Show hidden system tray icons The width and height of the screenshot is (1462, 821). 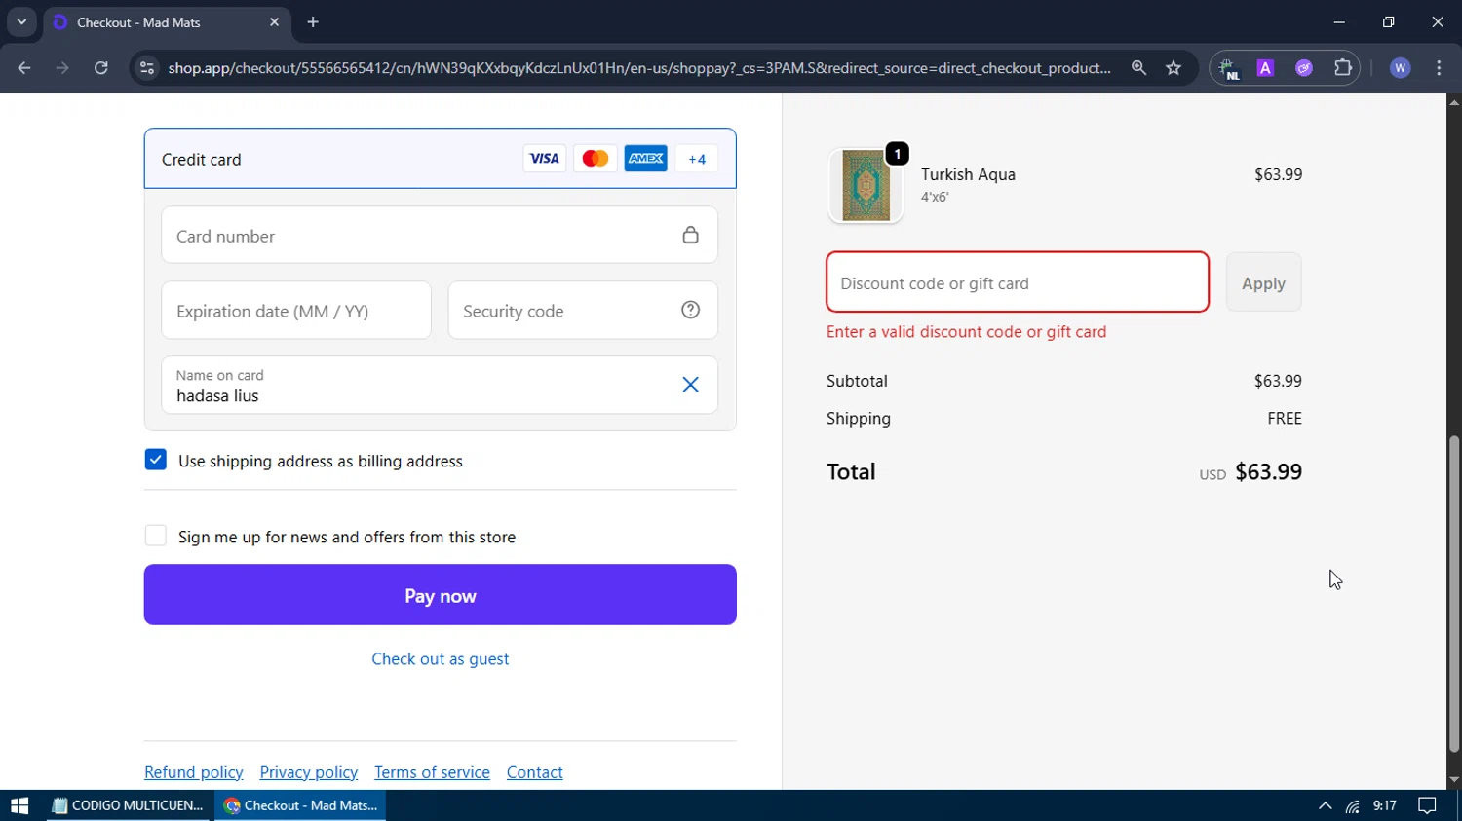coord(1325,805)
